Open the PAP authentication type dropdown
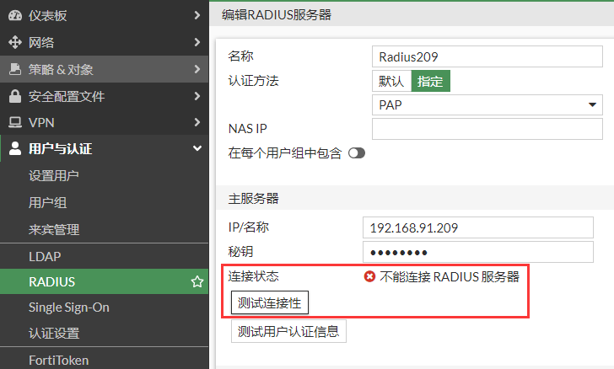Image resolution: width=614 pixels, height=369 pixels. (487, 104)
